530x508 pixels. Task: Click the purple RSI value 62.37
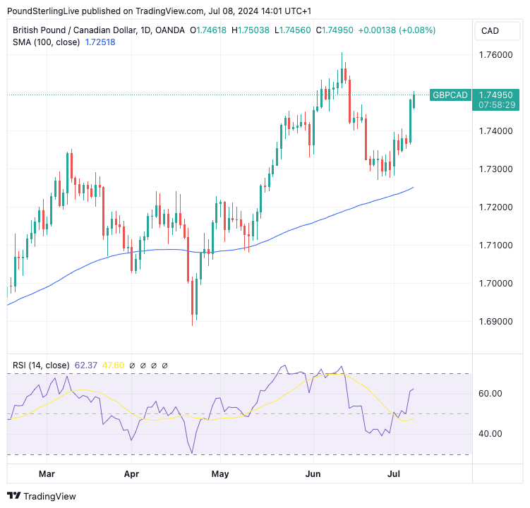click(85, 365)
